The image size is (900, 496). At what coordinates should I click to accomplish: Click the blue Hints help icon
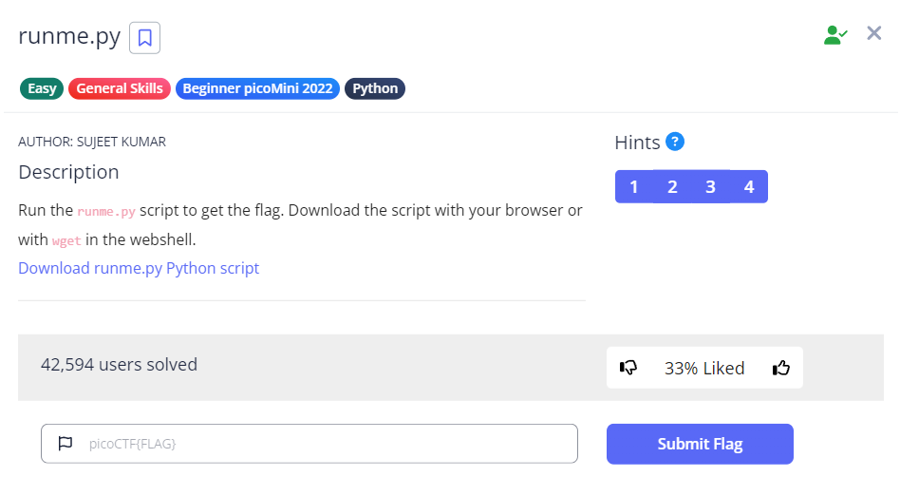[x=675, y=142]
